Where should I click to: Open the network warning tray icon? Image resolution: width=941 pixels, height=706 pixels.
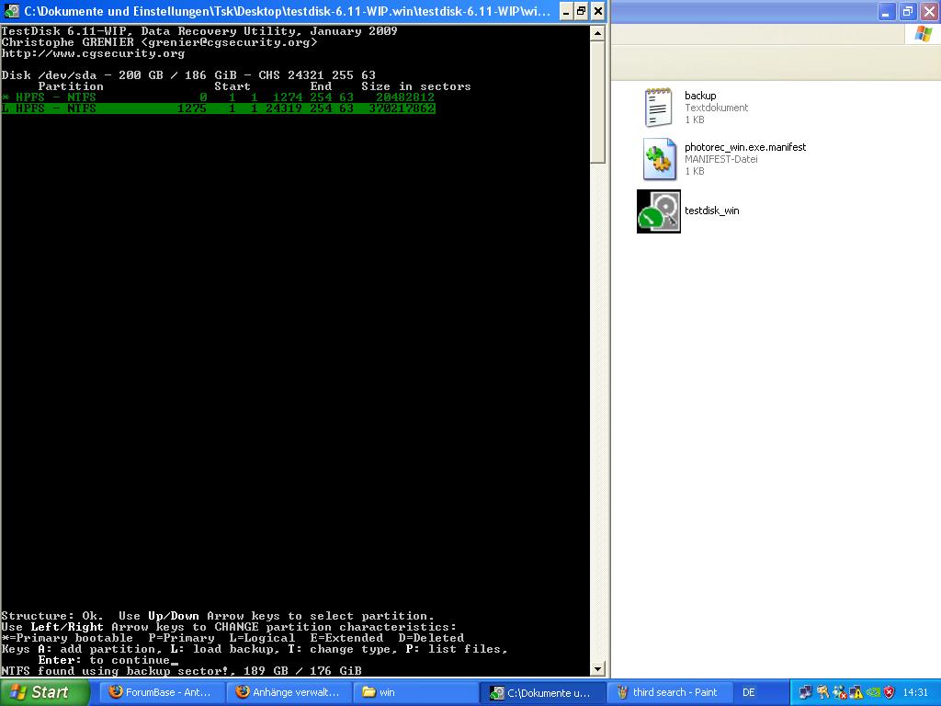tap(856, 692)
